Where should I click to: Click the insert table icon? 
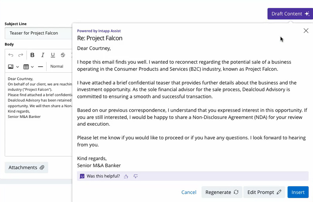26,67
